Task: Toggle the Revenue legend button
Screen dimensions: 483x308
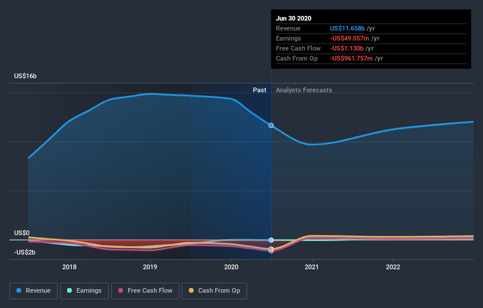Action: (34, 291)
